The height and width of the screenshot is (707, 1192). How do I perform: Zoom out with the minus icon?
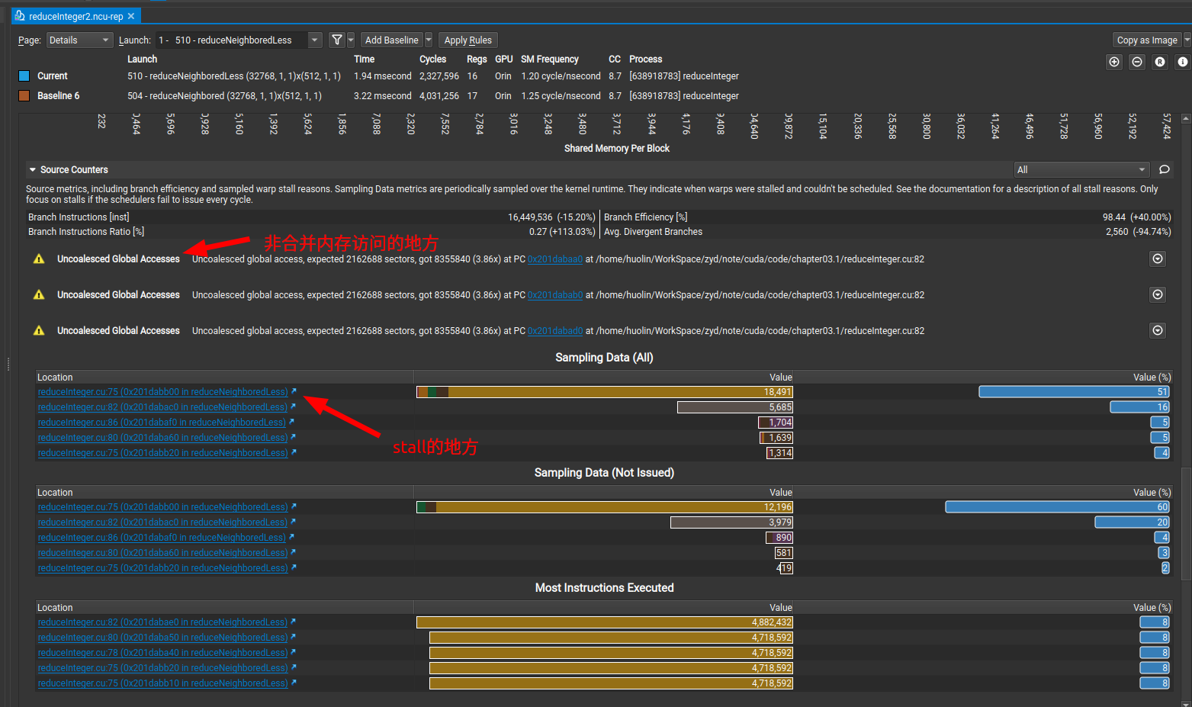click(1137, 62)
